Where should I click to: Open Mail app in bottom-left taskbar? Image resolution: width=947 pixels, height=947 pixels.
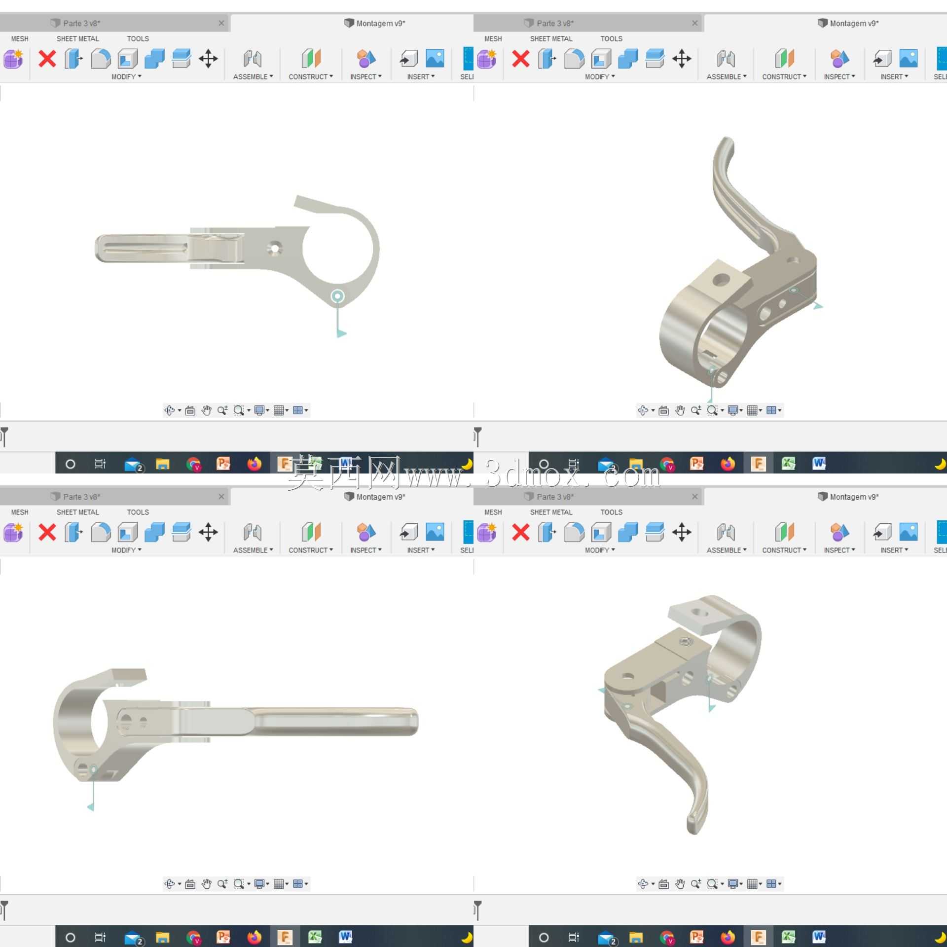(x=133, y=937)
